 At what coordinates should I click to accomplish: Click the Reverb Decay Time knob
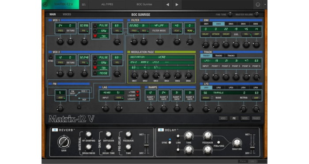pos(109,147)
